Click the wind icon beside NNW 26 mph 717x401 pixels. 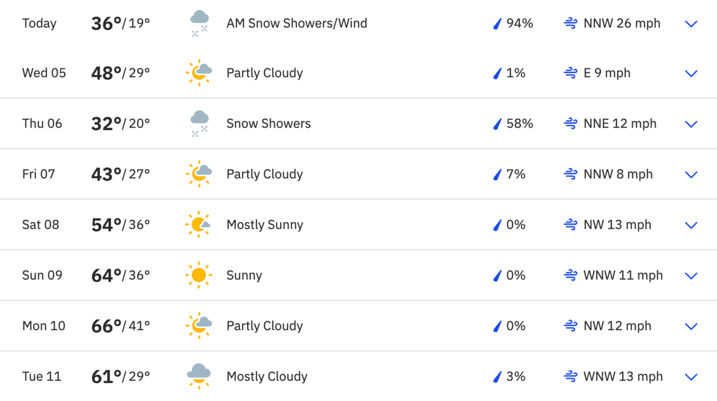tap(570, 23)
